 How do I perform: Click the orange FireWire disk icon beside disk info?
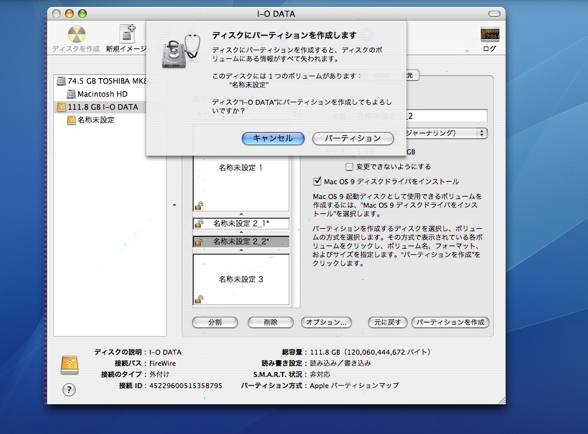pyautogui.click(x=69, y=365)
